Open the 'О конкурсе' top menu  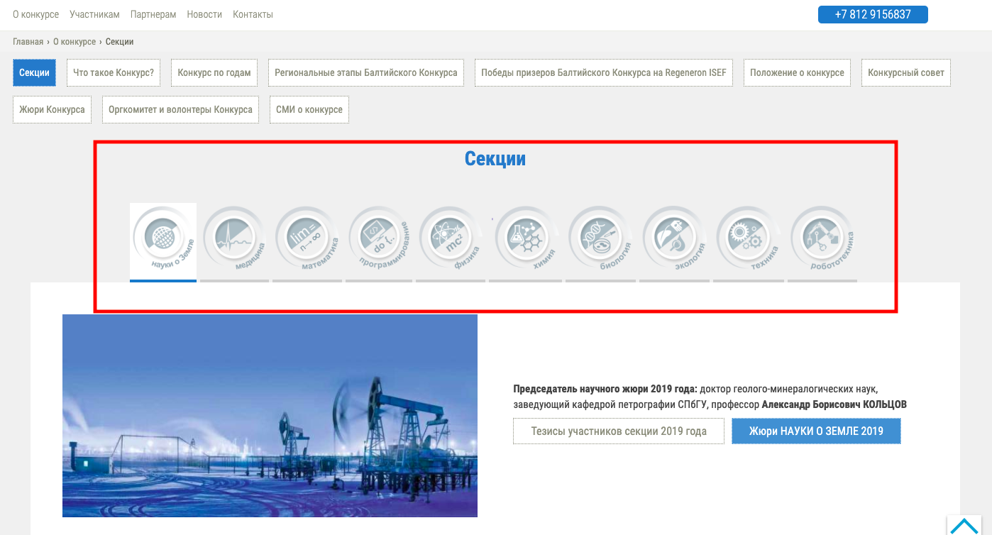coord(35,14)
